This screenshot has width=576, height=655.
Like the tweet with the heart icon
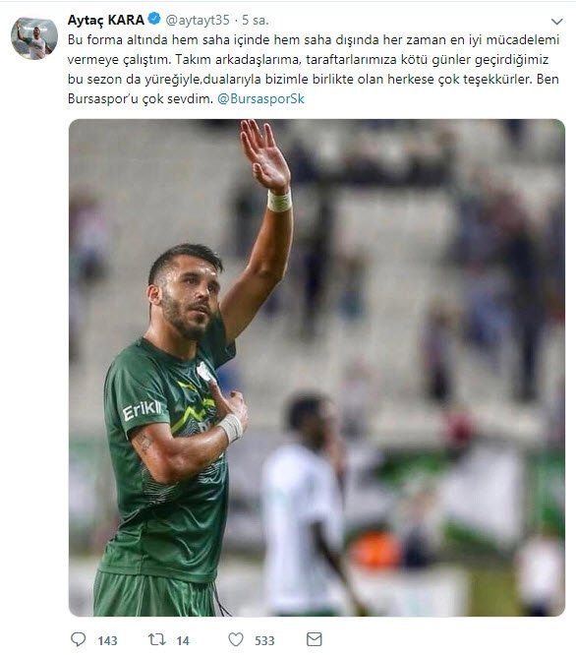pyautogui.click(x=236, y=639)
